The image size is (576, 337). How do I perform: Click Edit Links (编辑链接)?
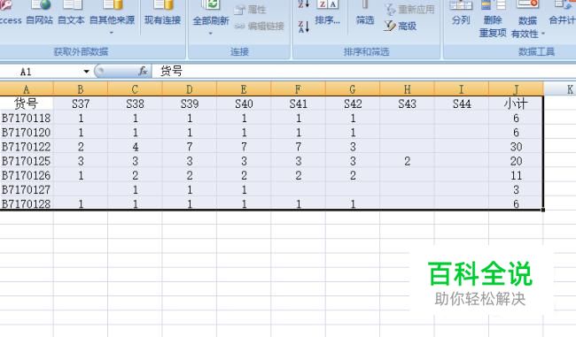260,26
